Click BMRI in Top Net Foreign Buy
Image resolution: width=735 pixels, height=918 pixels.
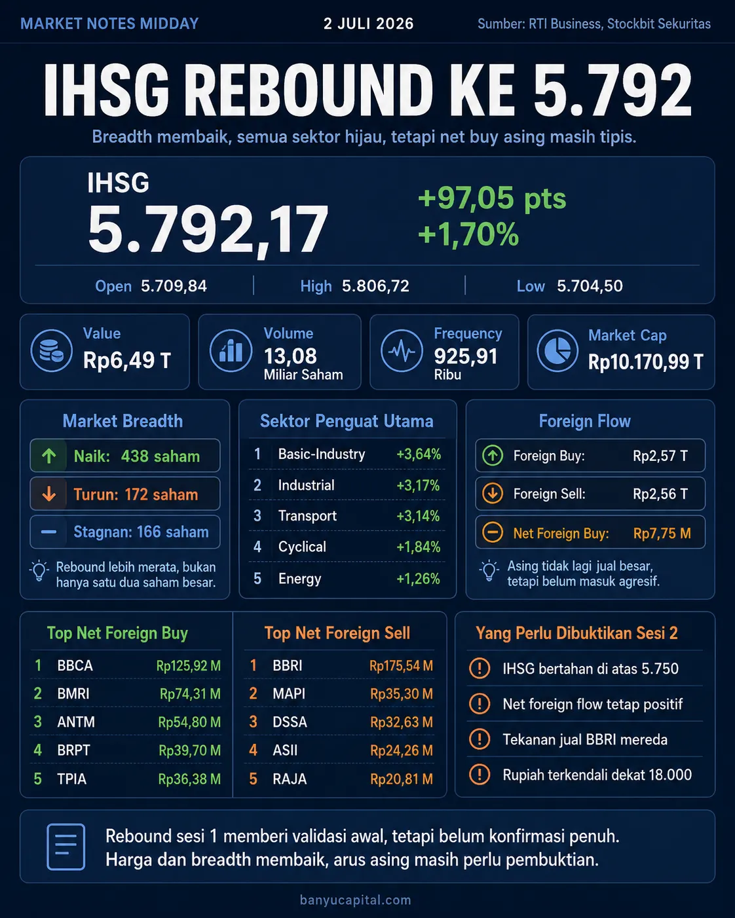click(73, 693)
